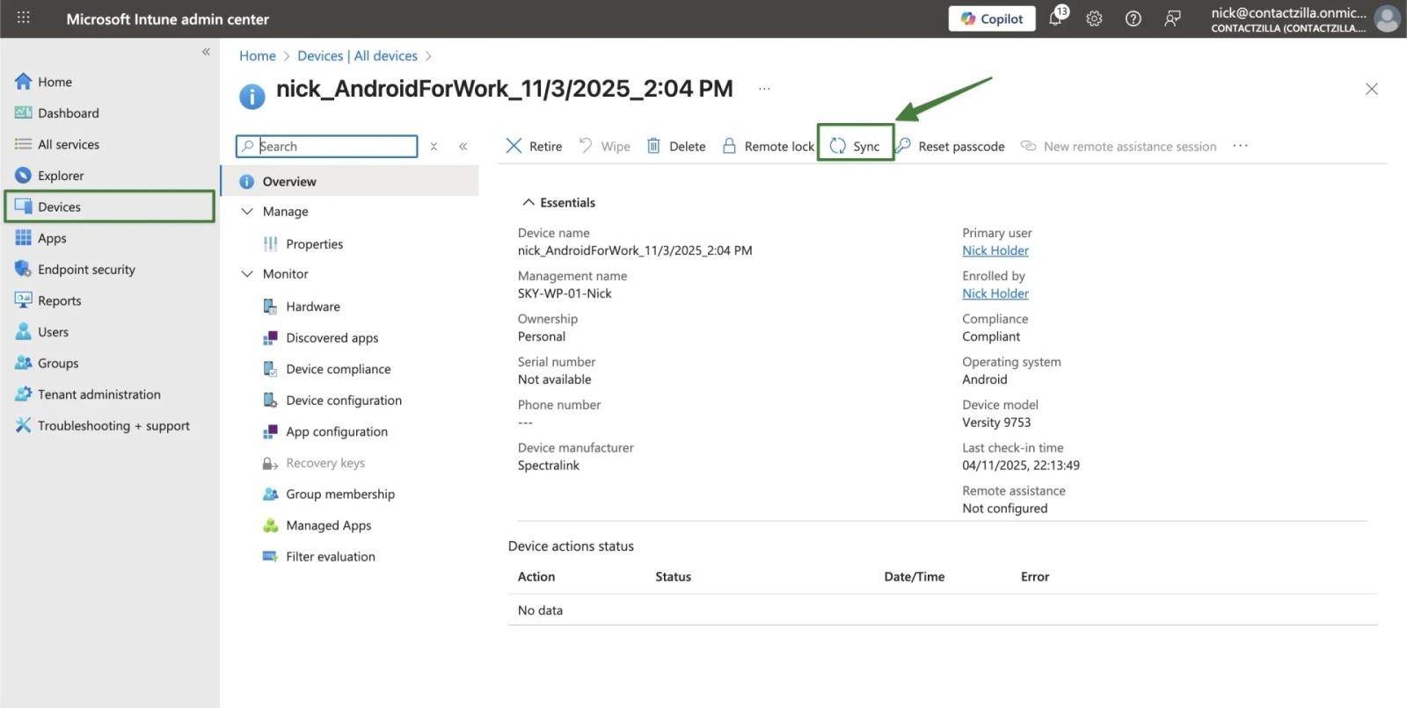1407x708 pixels.
Task: Open the account avatar menu
Action: 1387,18
